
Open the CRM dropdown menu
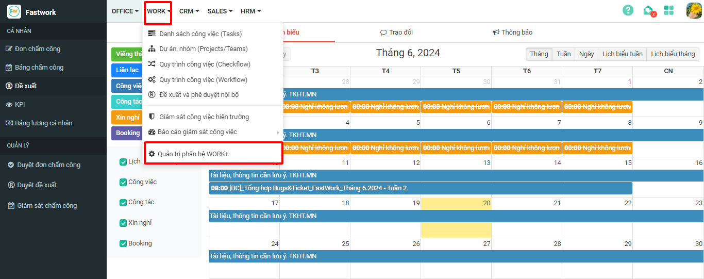(x=189, y=11)
